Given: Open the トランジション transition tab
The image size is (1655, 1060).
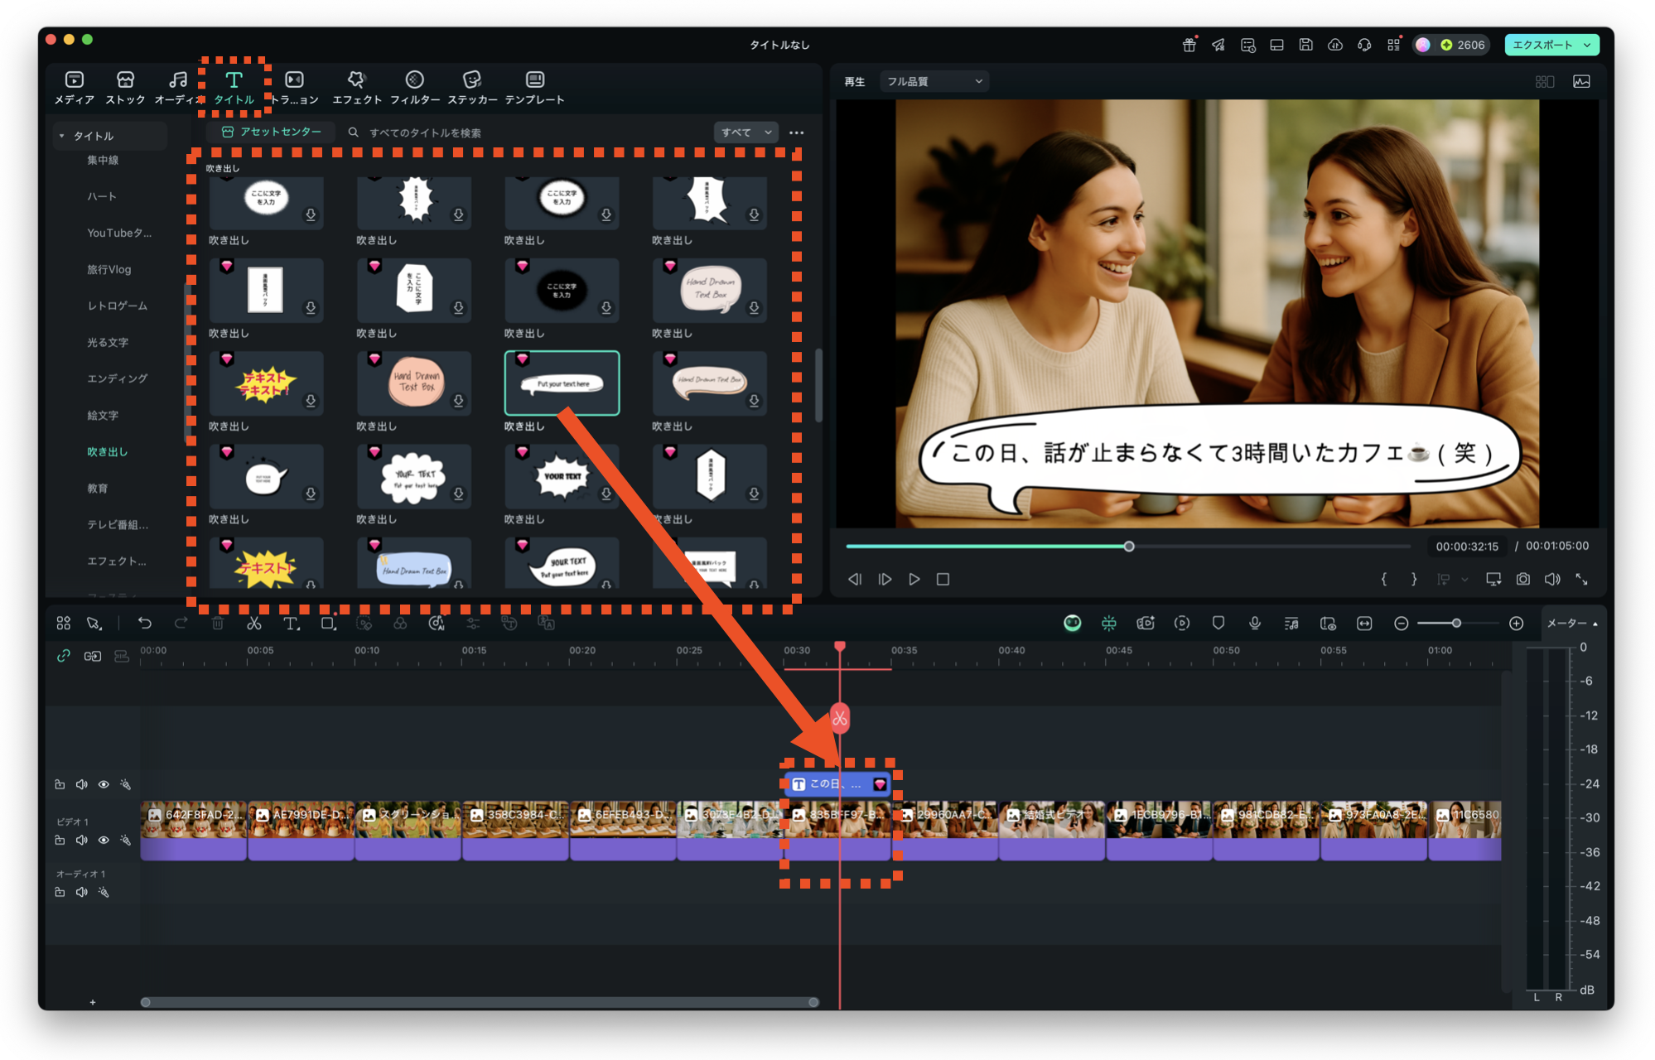Looking at the screenshot, I should click(x=294, y=87).
